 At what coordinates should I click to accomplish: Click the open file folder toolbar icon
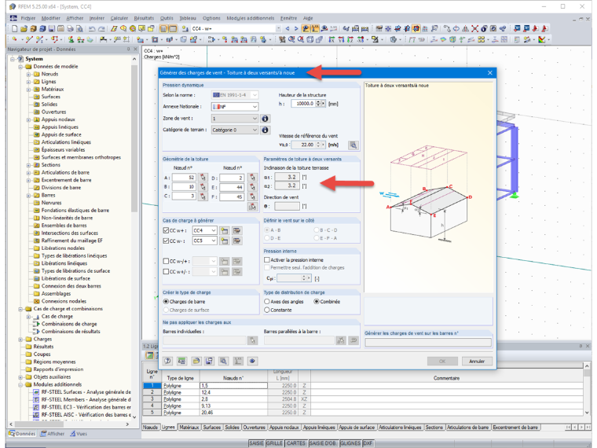point(24,28)
